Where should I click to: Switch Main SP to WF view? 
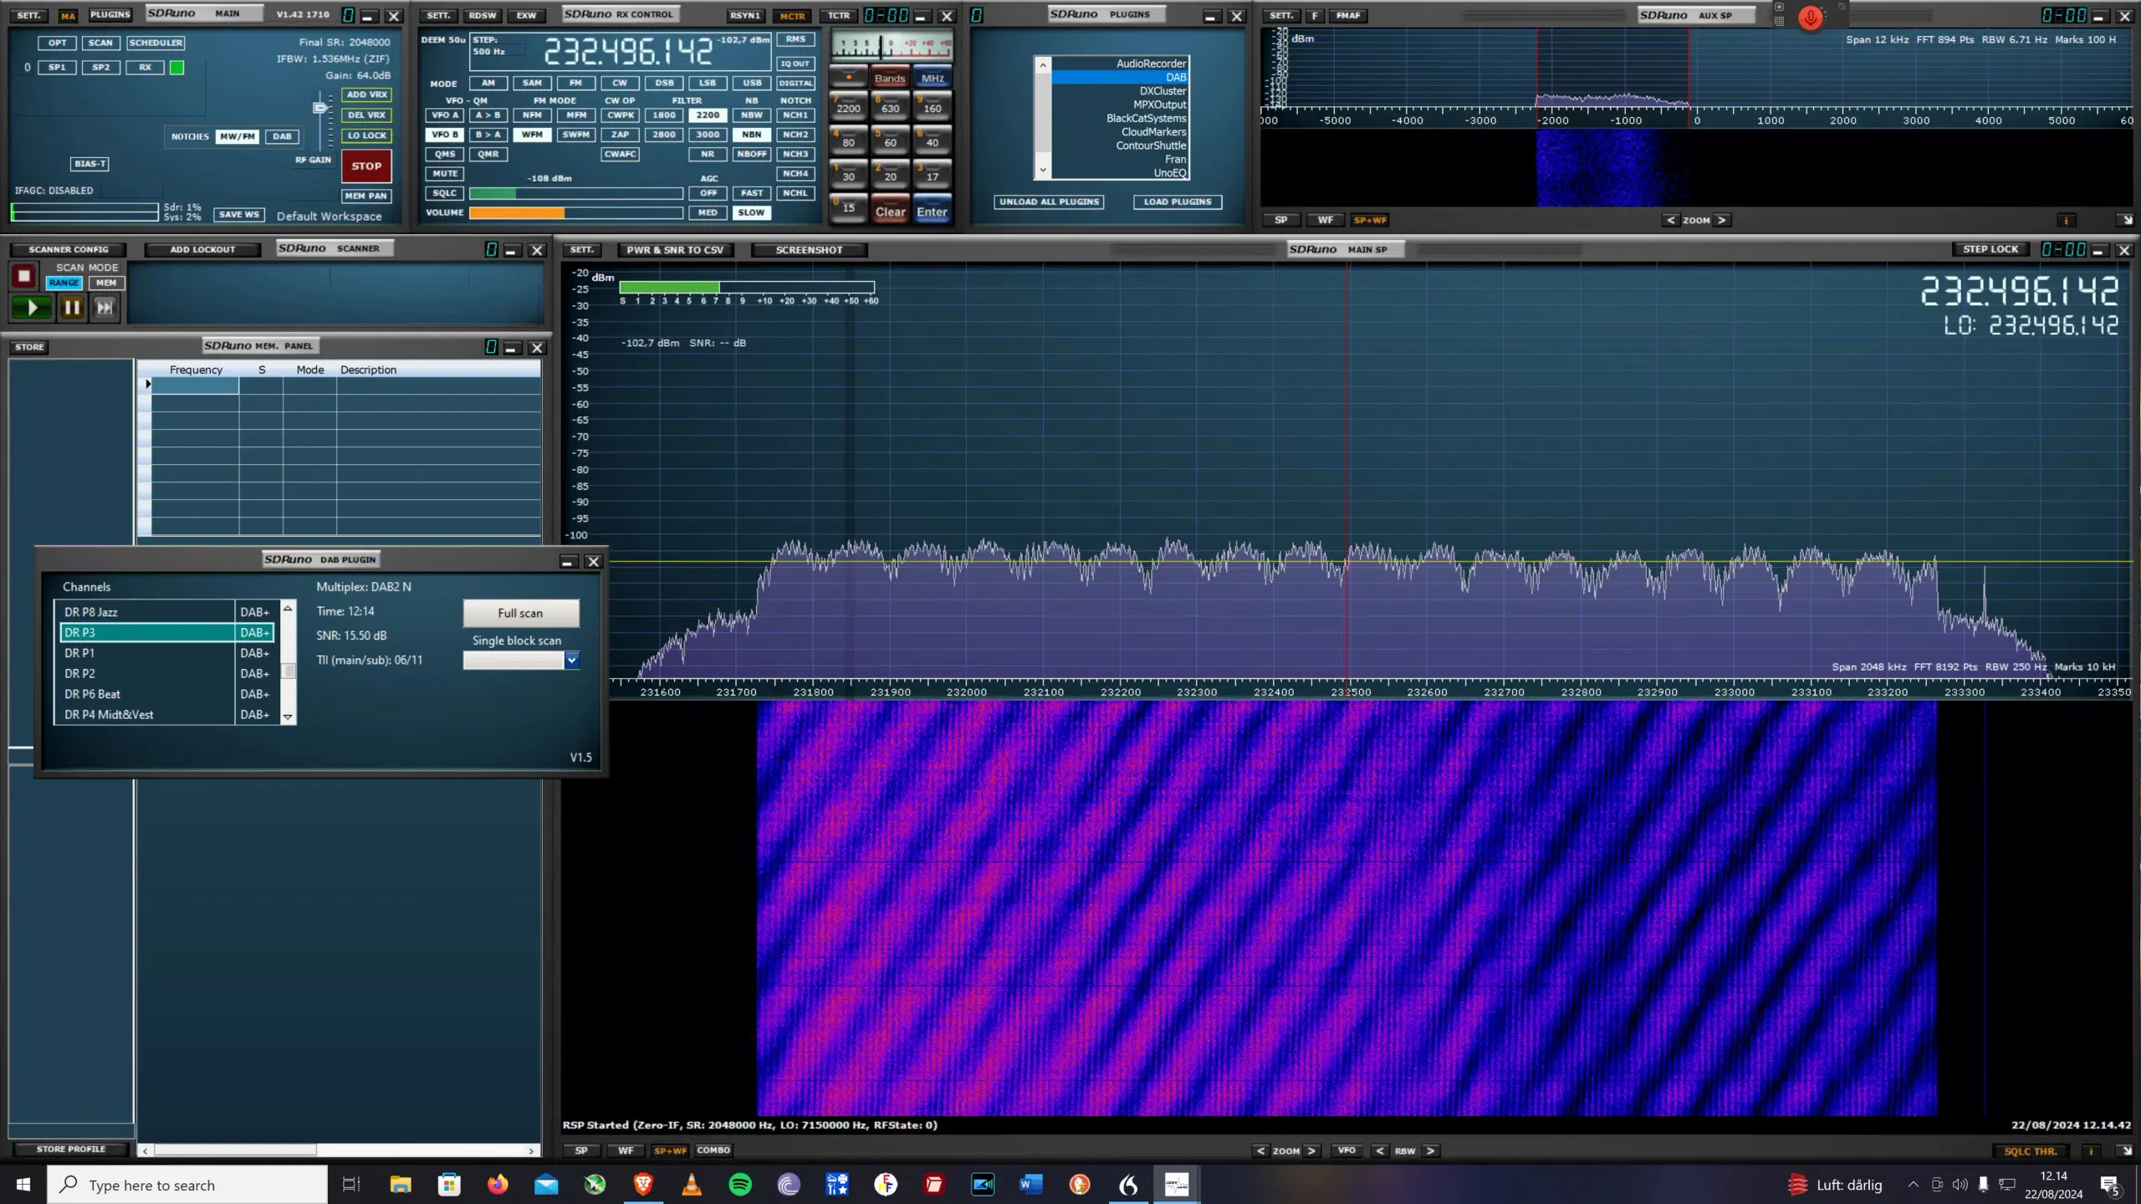pyautogui.click(x=626, y=1151)
